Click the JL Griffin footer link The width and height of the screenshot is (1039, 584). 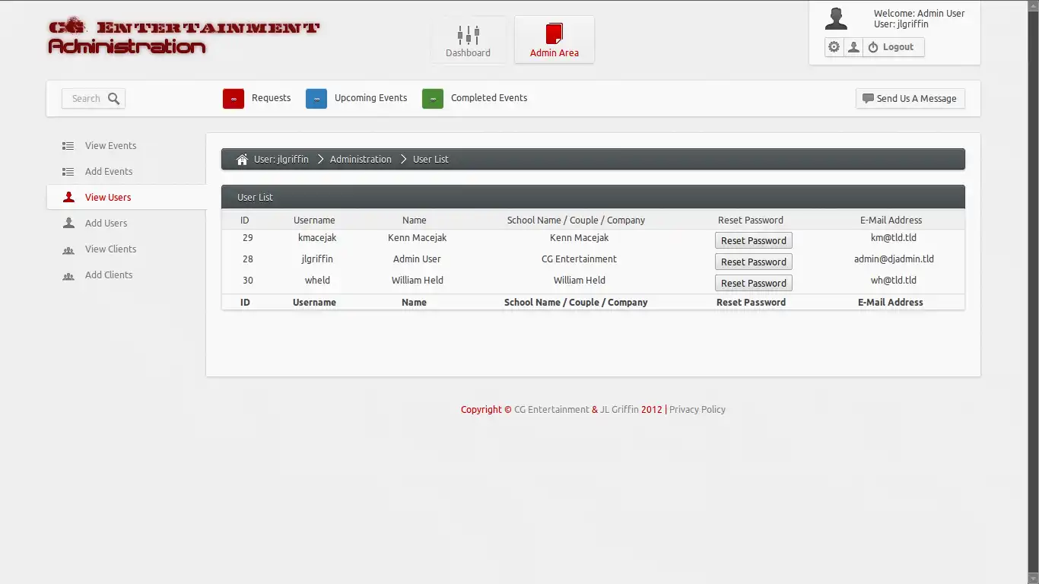coord(619,410)
